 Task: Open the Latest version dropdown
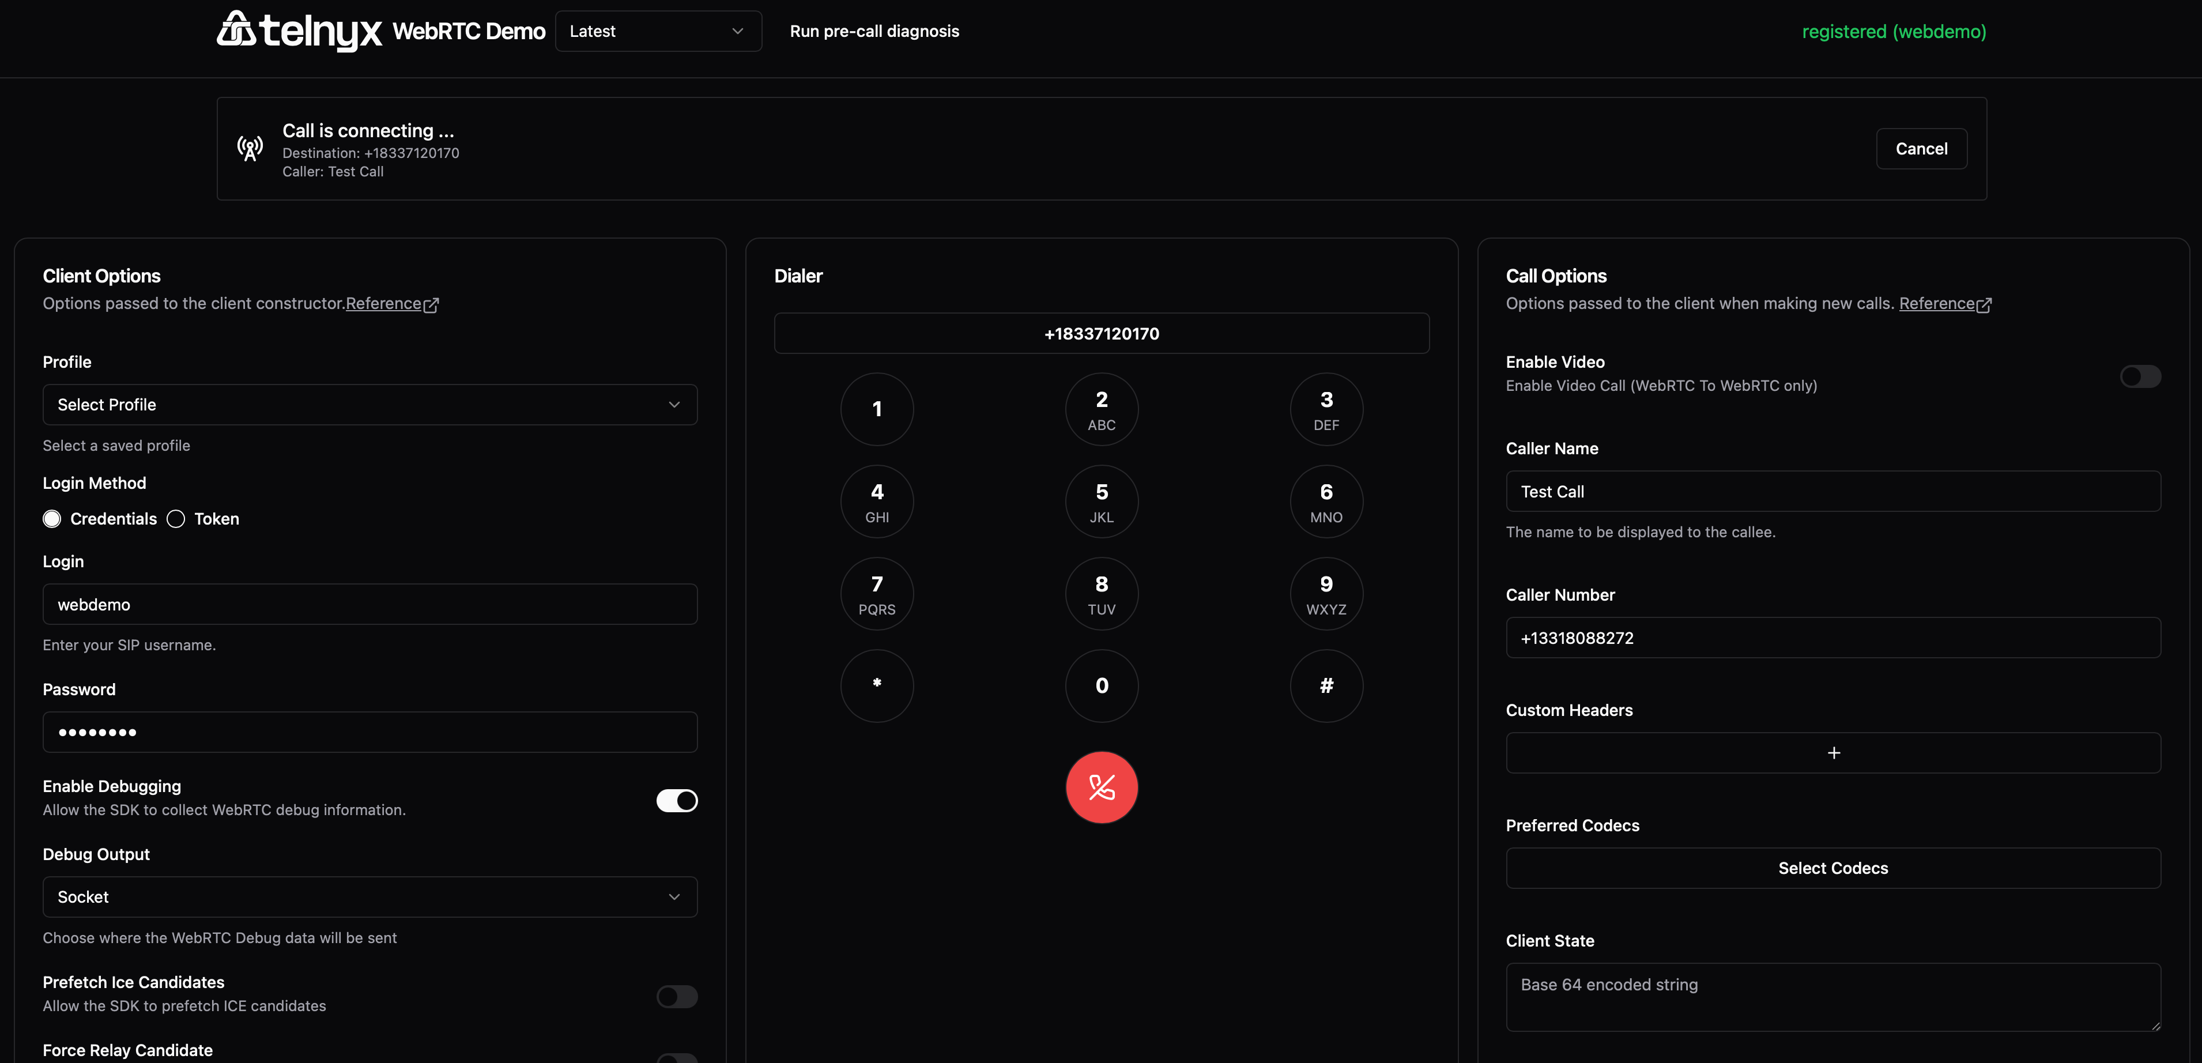click(x=657, y=32)
